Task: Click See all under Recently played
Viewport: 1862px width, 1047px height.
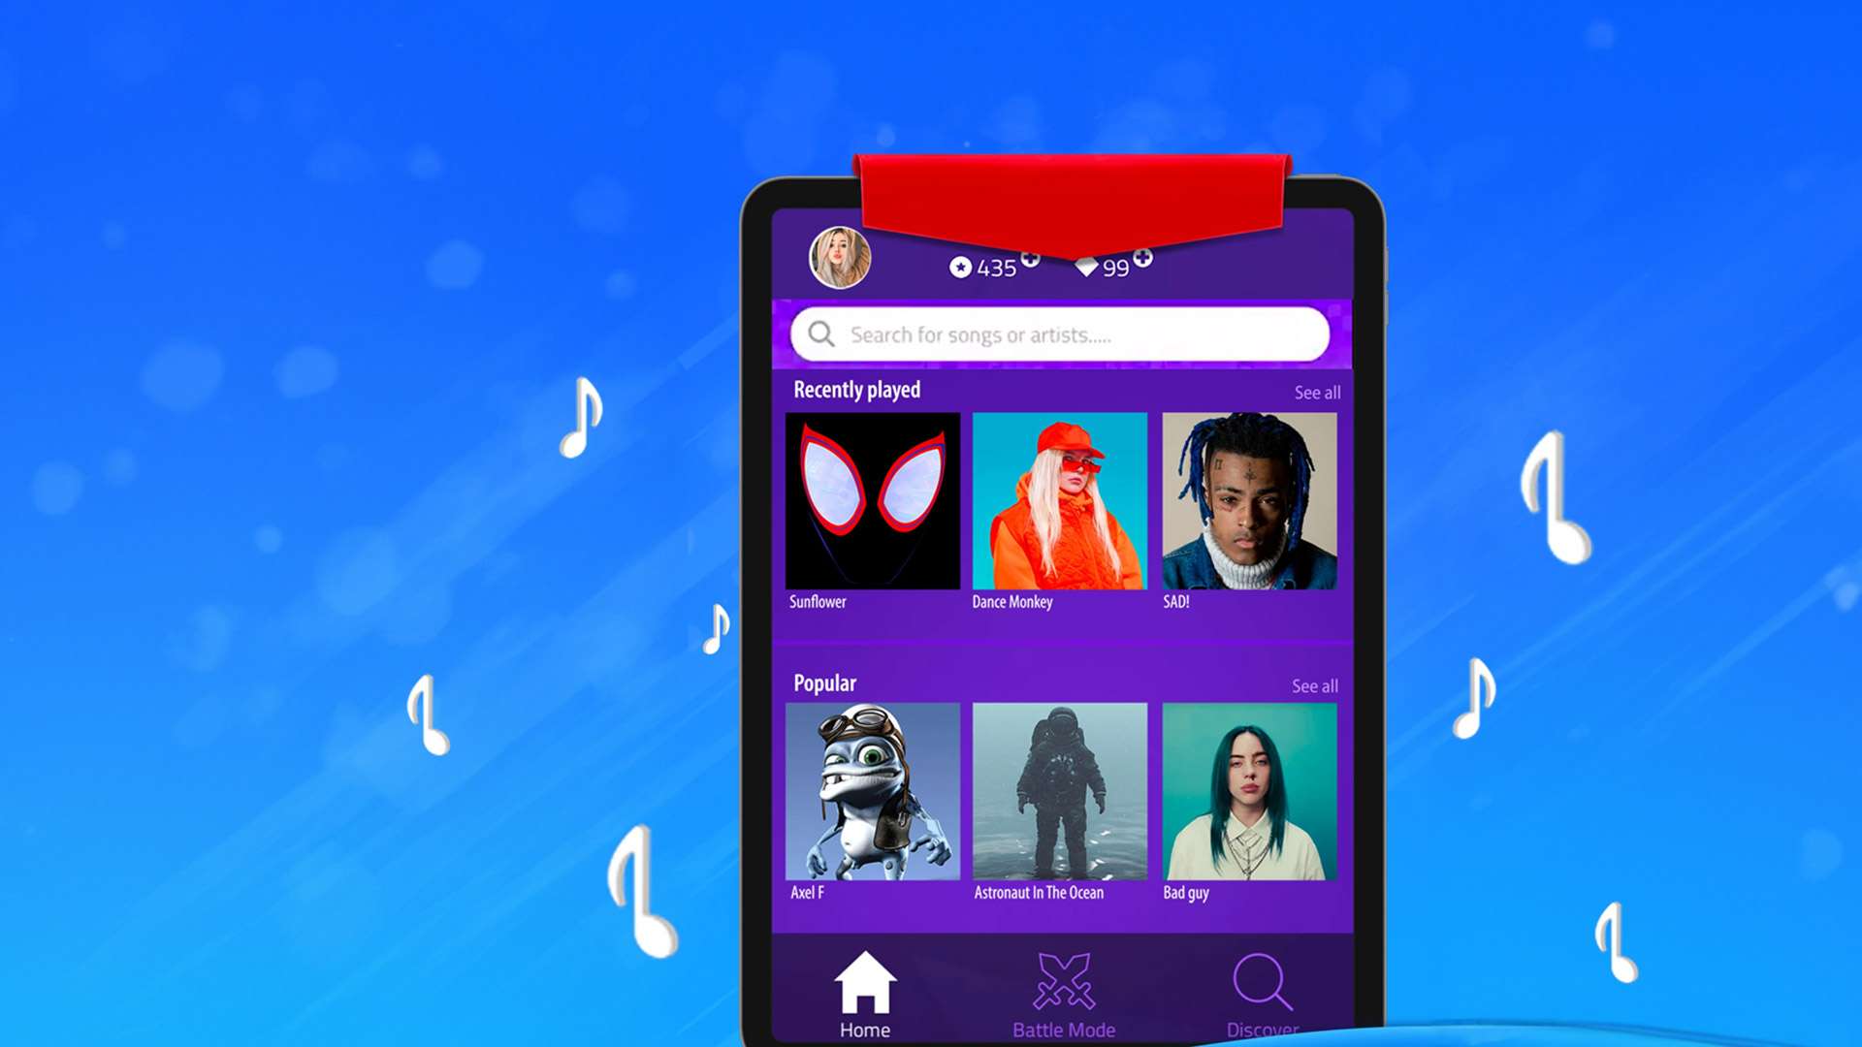Action: 1317,392
